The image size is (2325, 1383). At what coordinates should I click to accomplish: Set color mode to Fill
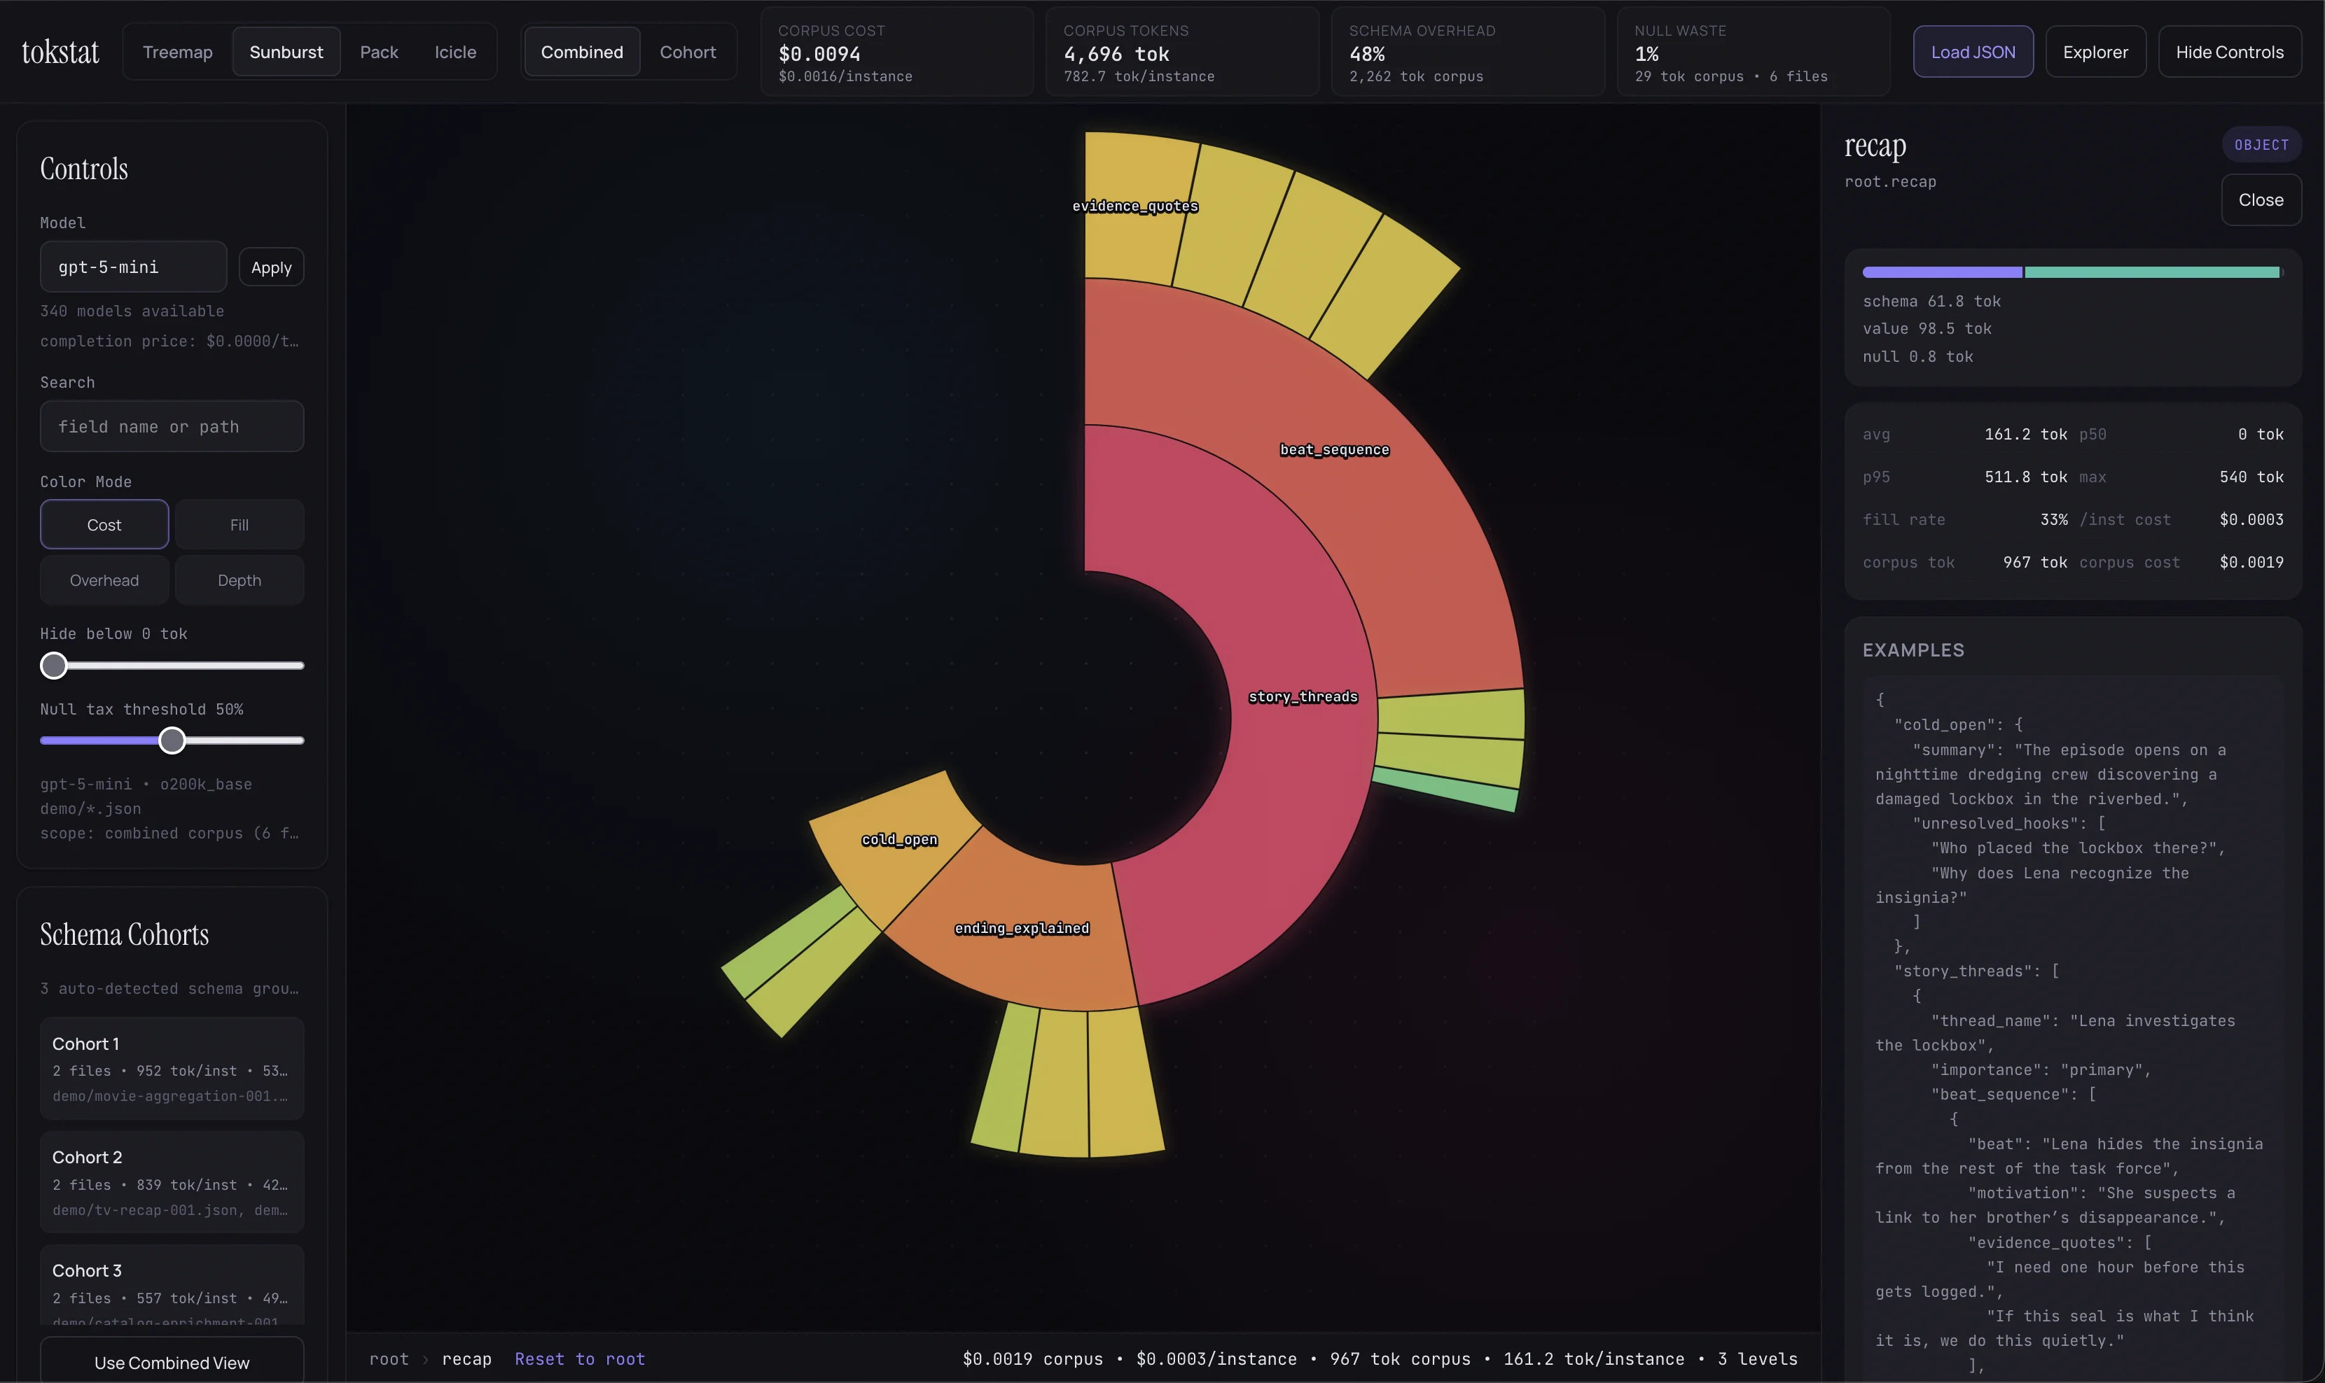point(239,524)
